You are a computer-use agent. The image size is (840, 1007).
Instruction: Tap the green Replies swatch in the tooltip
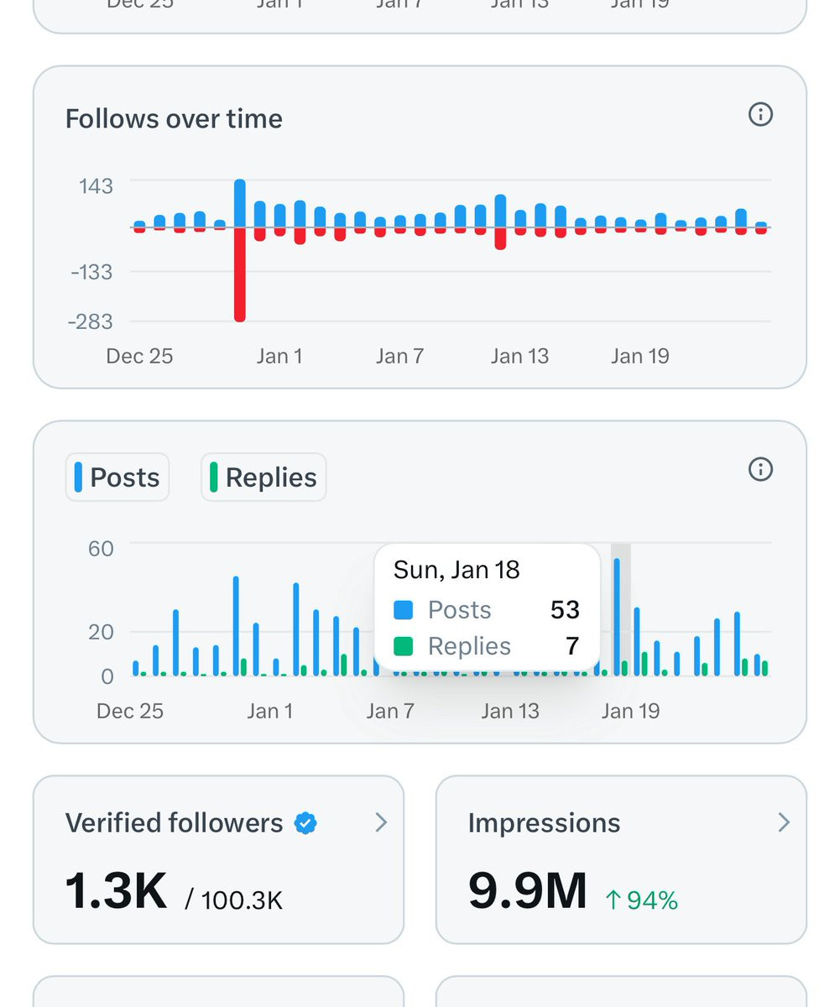(403, 646)
